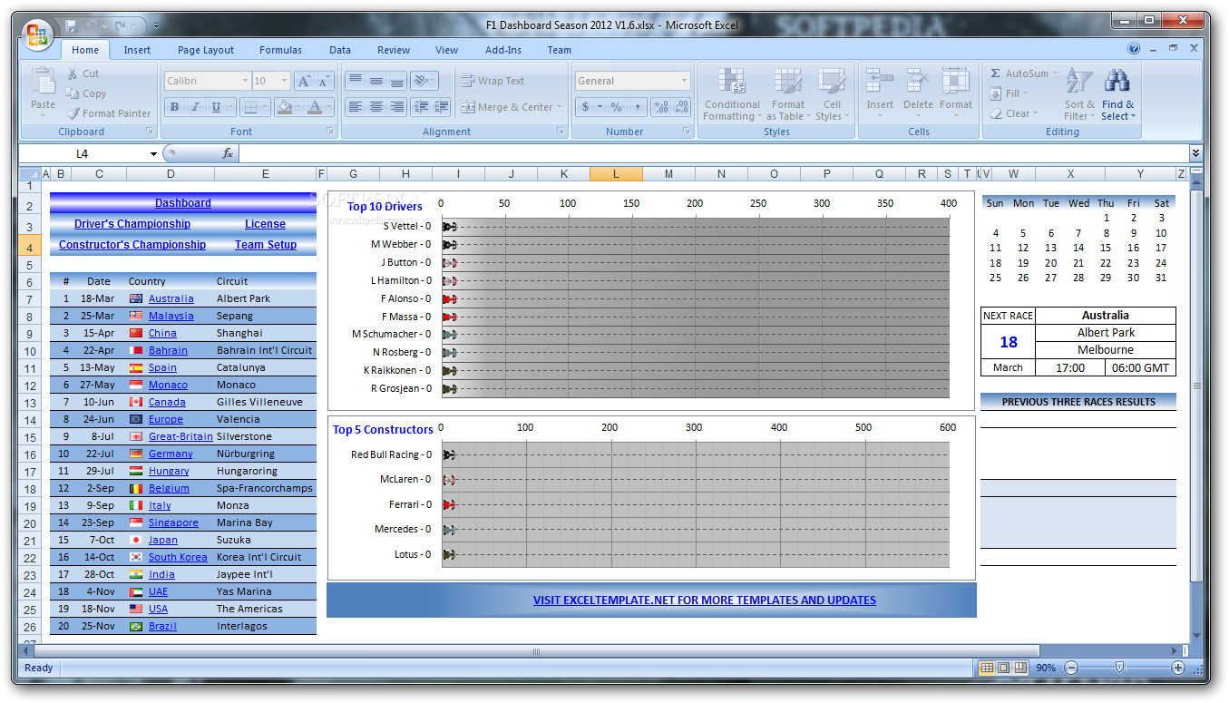Image resolution: width=1229 pixels, height=703 pixels.
Task: Toggle Normal view in status bar
Action: (987, 668)
